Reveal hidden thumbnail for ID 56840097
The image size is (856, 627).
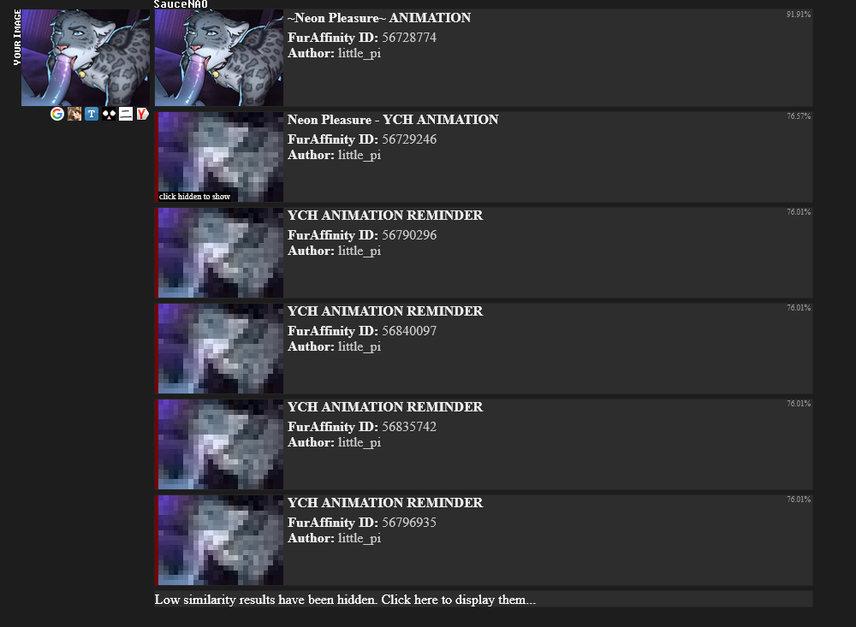[219, 348]
